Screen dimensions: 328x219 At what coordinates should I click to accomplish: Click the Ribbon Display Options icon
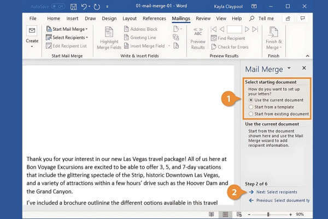coord(254,7)
